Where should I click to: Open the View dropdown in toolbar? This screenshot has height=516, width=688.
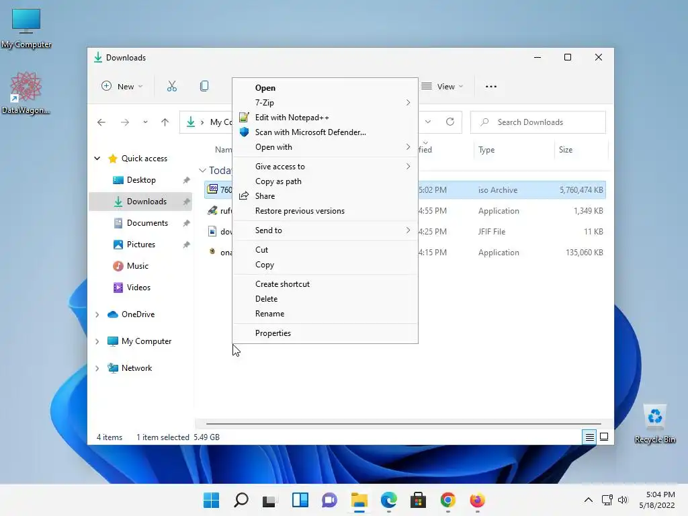442,87
